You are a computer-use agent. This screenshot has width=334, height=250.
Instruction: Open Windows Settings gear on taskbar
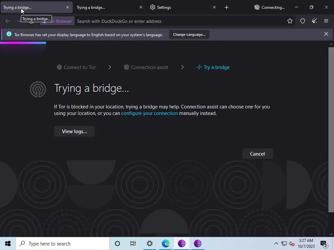149,243
